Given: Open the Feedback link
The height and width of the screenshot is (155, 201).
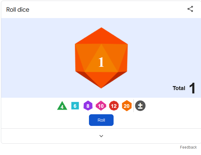Looking at the screenshot, I should click(x=188, y=147).
